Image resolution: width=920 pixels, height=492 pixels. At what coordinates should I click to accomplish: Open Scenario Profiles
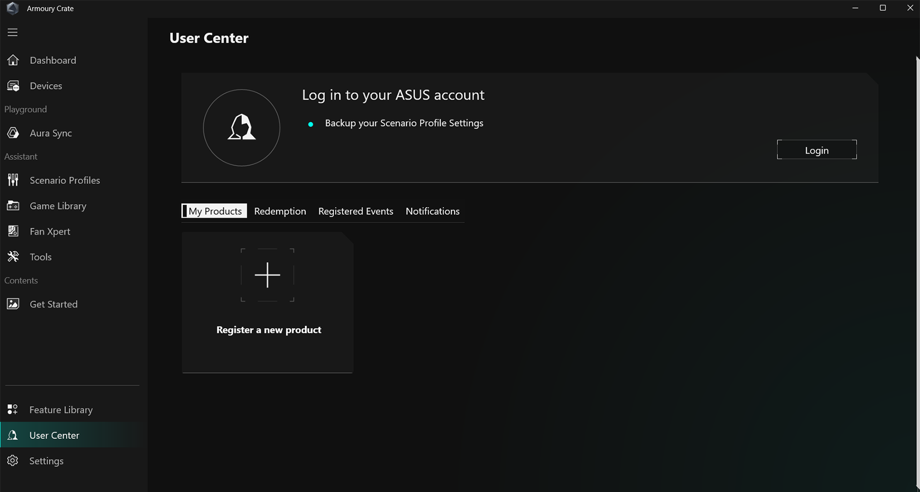click(x=64, y=180)
